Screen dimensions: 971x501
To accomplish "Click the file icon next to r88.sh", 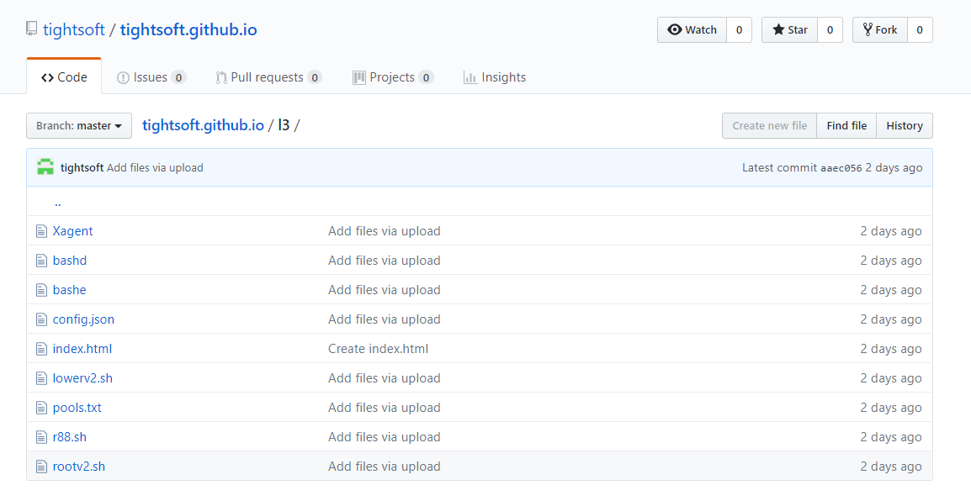I will 41,437.
